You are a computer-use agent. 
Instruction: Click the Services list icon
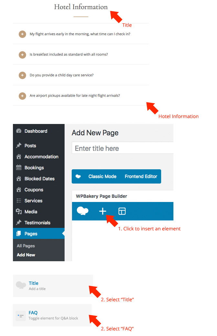tap(19, 201)
